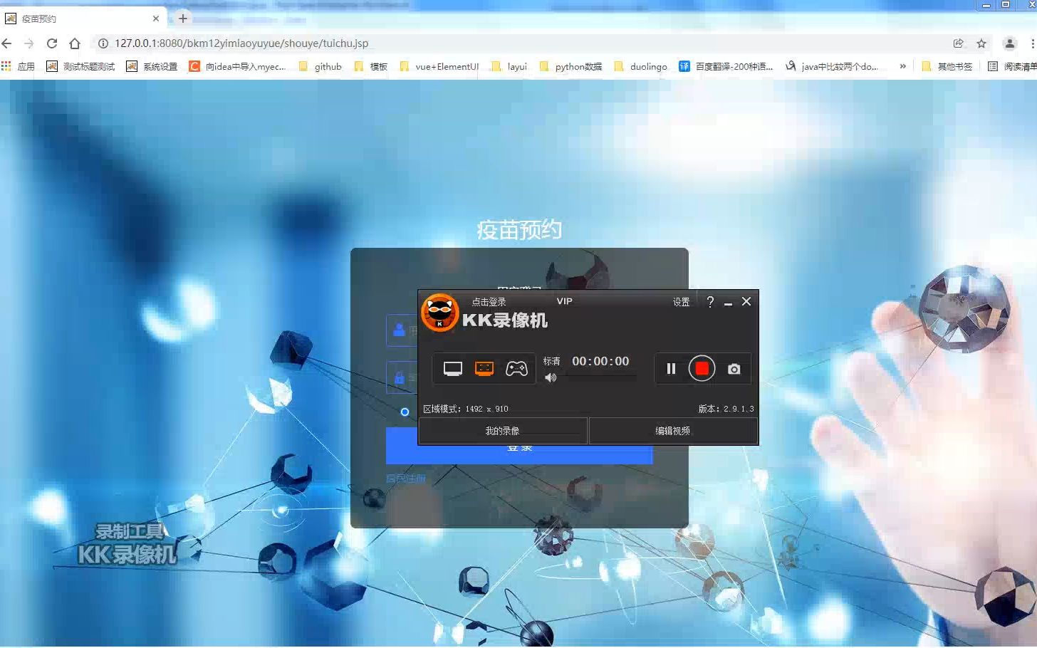Image resolution: width=1037 pixels, height=648 pixels.
Task: Select full-screen recording mode monitor icon
Action: pyautogui.click(x=453, y=368)
